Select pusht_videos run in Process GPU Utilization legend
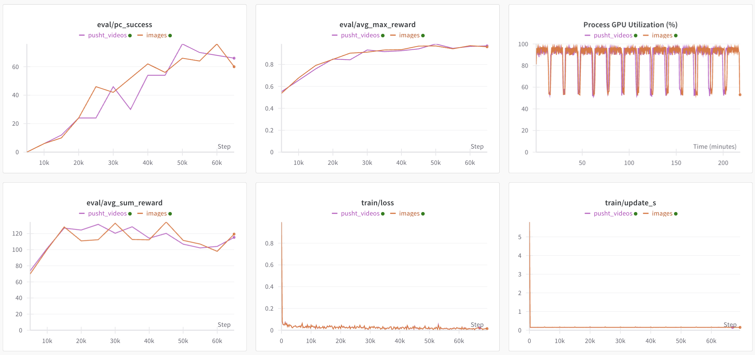Viewport: 755px width, 355px height. click(x=613, y=35)
